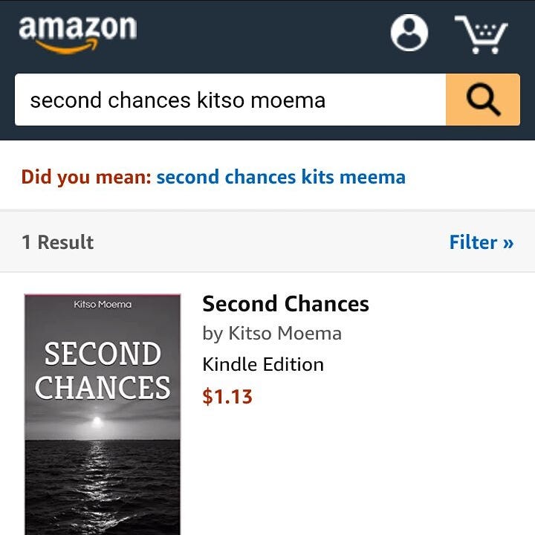The height and width of the screenshot is (535, 535).
Task: Follow the 'second chances kits meema' suggestion
Action: tap(281, 177)
